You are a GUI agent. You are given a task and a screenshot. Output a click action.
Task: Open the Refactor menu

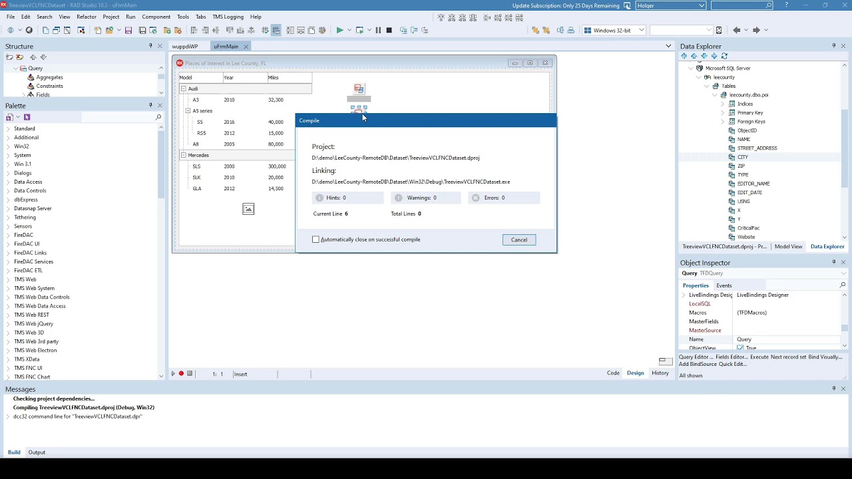(x=87, y=17)
